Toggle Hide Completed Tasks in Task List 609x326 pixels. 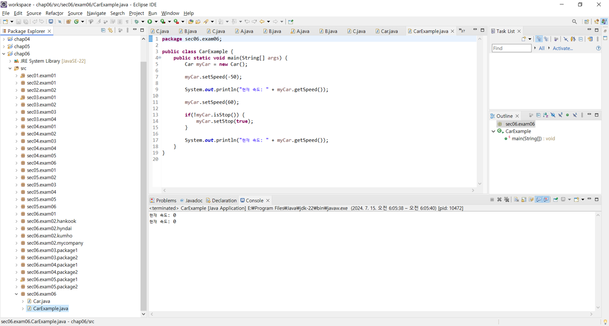[x=566, y=39]
